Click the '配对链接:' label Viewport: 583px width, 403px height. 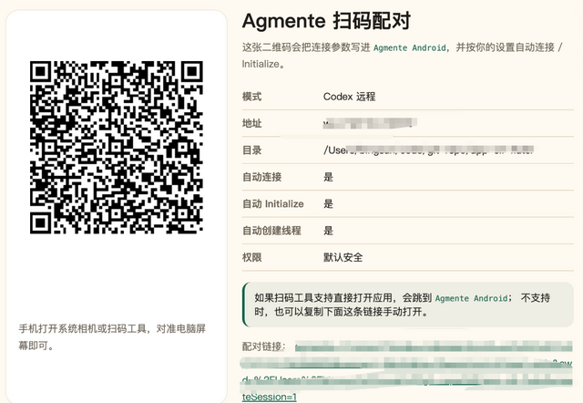[263, 346]
